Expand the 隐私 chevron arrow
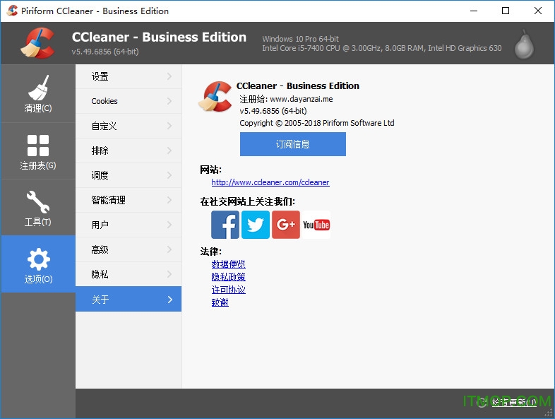Viewport: 555px width, 419px height. [x=169, y=274]
